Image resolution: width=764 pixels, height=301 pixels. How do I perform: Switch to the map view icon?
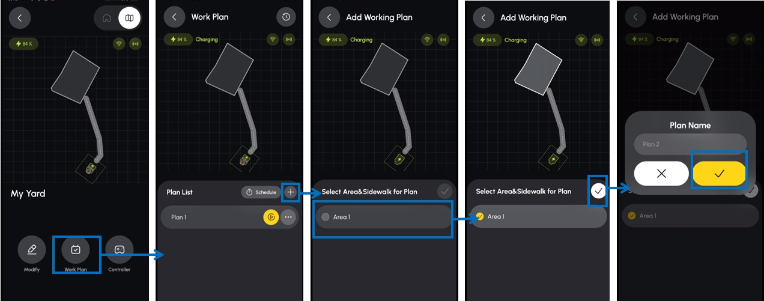pyautogui.click(x=129, y=18)
